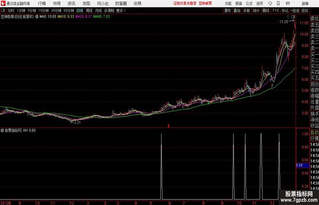Click +自选 add to watchlist
The image size is (319, 205).
point(295,11)
